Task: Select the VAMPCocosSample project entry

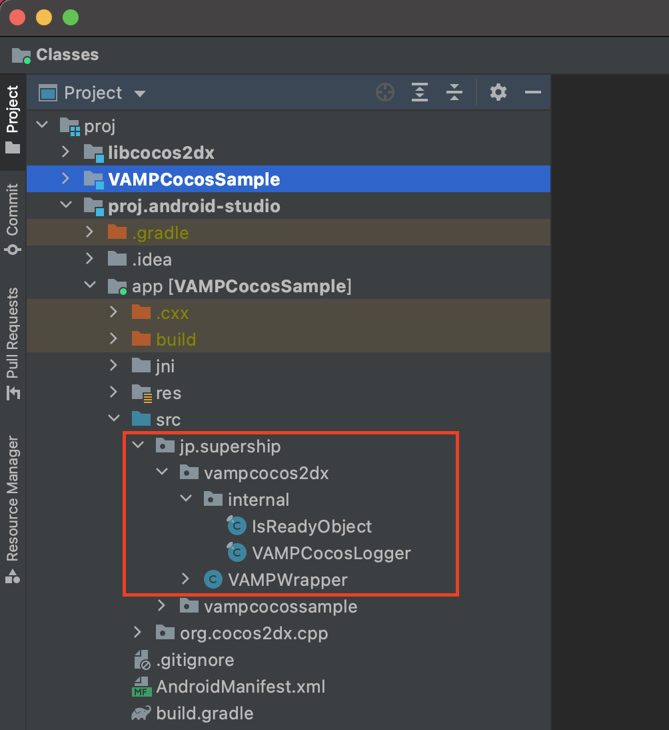Action: pyautogui.click(x=193, y=179)
